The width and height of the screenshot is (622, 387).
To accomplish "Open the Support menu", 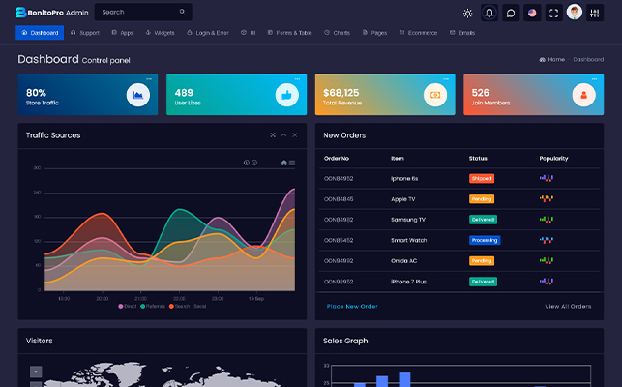I will (85, 33).
